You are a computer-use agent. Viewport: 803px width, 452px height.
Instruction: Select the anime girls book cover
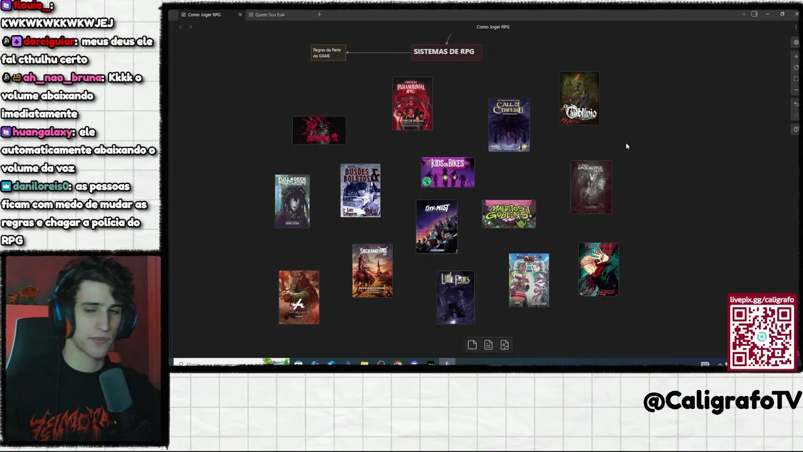point(529,280)
